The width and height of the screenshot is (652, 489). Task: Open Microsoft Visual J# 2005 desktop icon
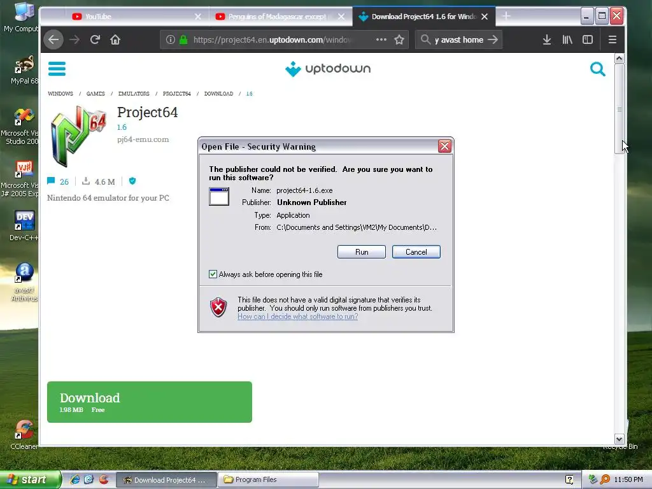click(20, 179)
